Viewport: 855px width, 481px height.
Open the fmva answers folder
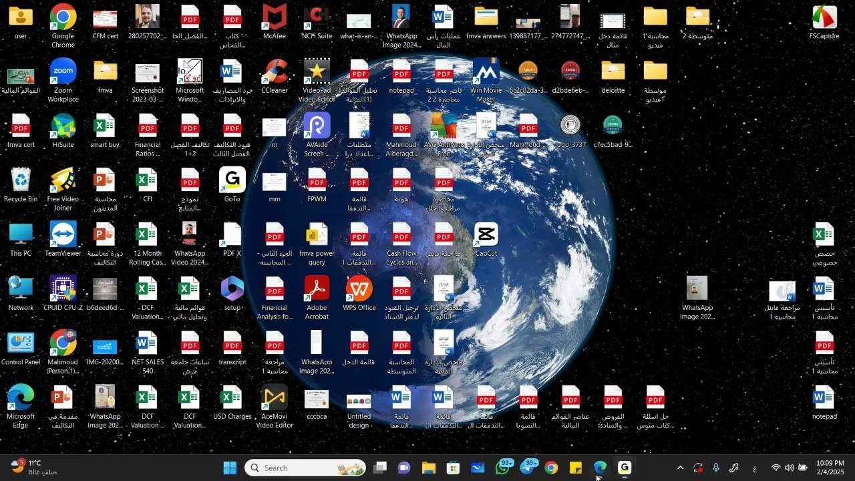[486, 21]
